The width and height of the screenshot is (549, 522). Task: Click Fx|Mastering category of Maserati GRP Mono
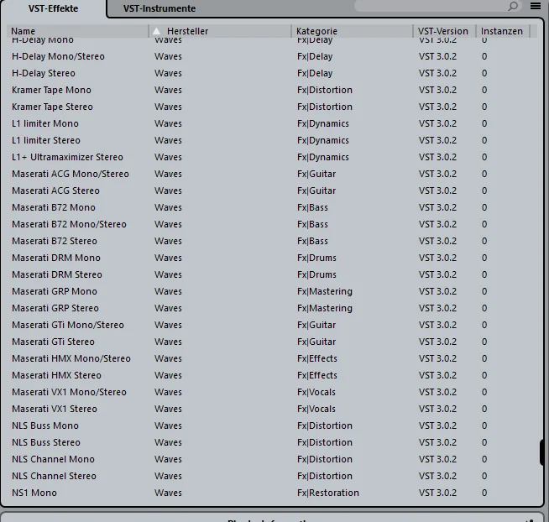[x=325, y=291]
